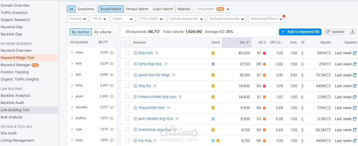This screenshot has width=358, height=146.
Task: Refresh icon for dog toys row
Action: pos(355,53)
